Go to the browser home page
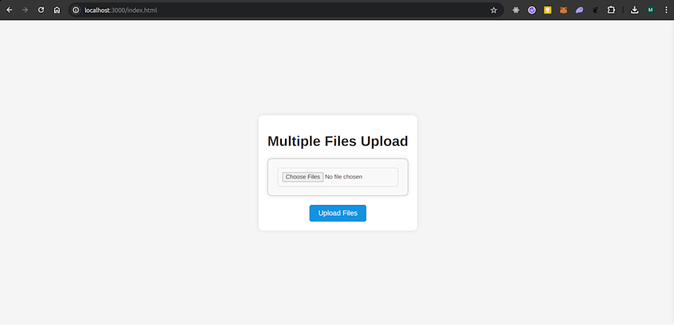 click(x=57, y=10)
